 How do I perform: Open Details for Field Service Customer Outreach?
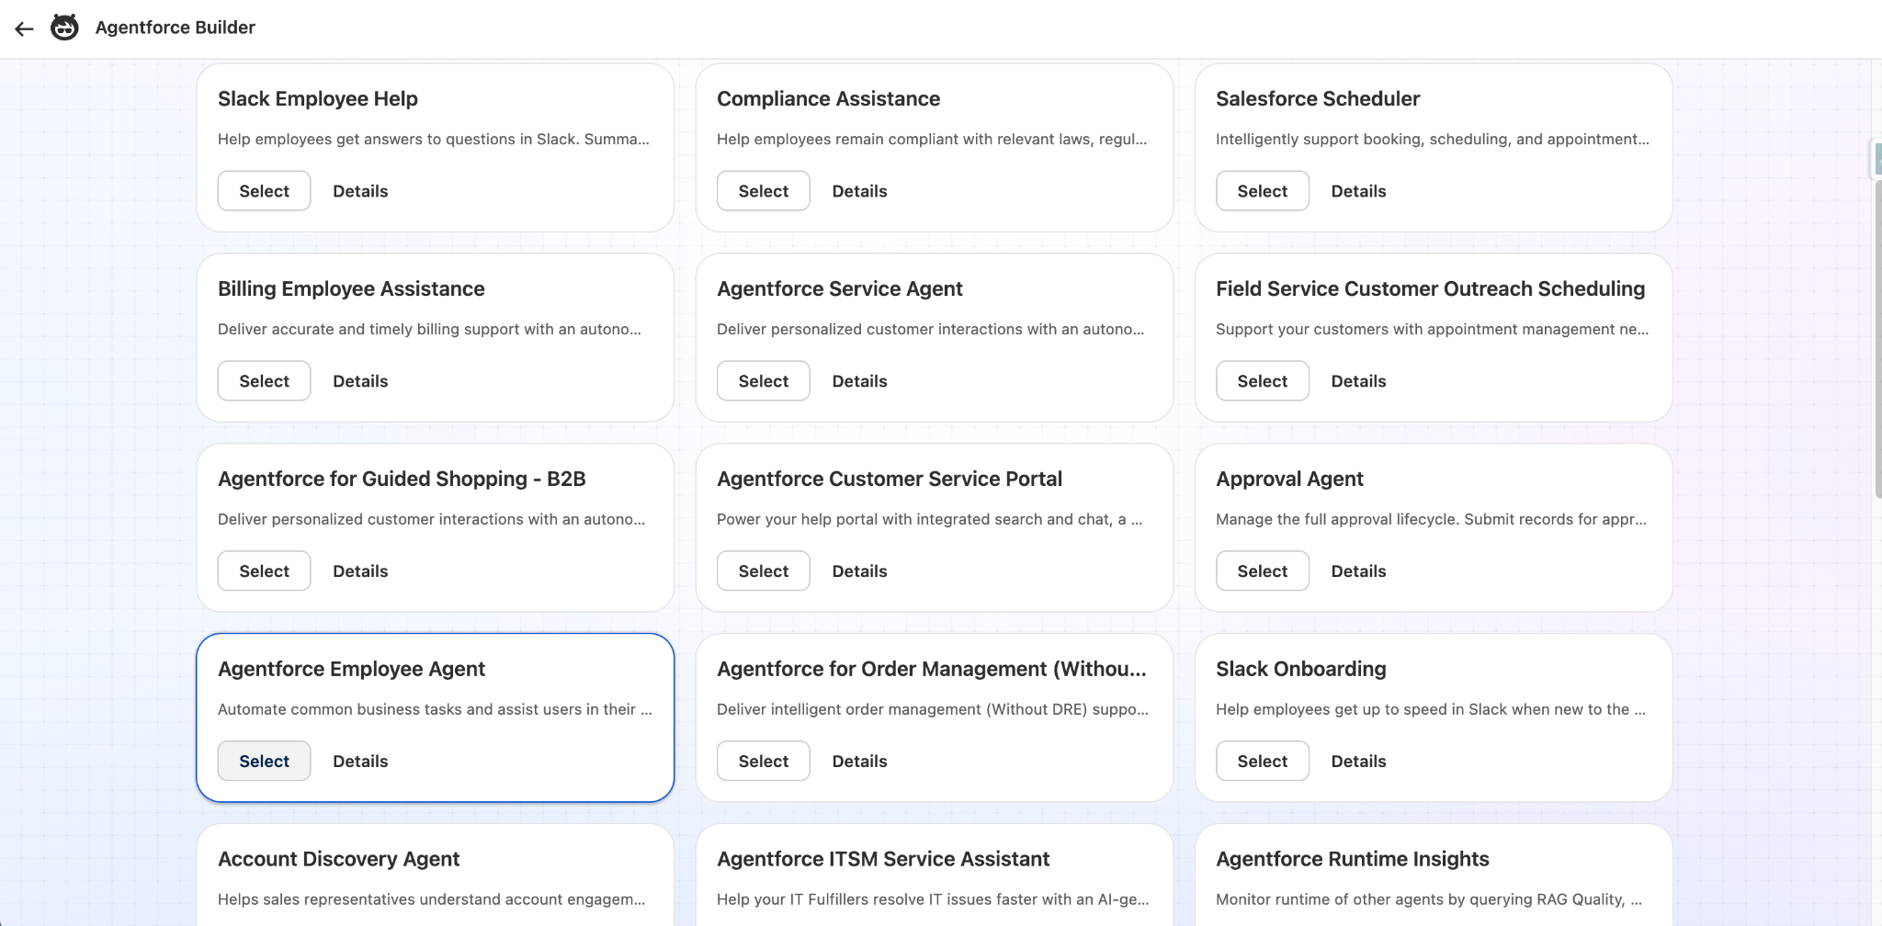(x=1358, y=381)
